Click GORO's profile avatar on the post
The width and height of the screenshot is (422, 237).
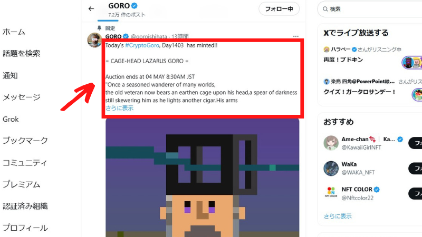tap(94, 40)
